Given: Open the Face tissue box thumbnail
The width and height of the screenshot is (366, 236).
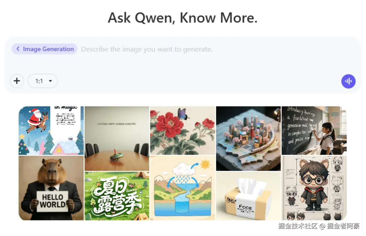Looking at the screenshot, I should pos(248,196).
